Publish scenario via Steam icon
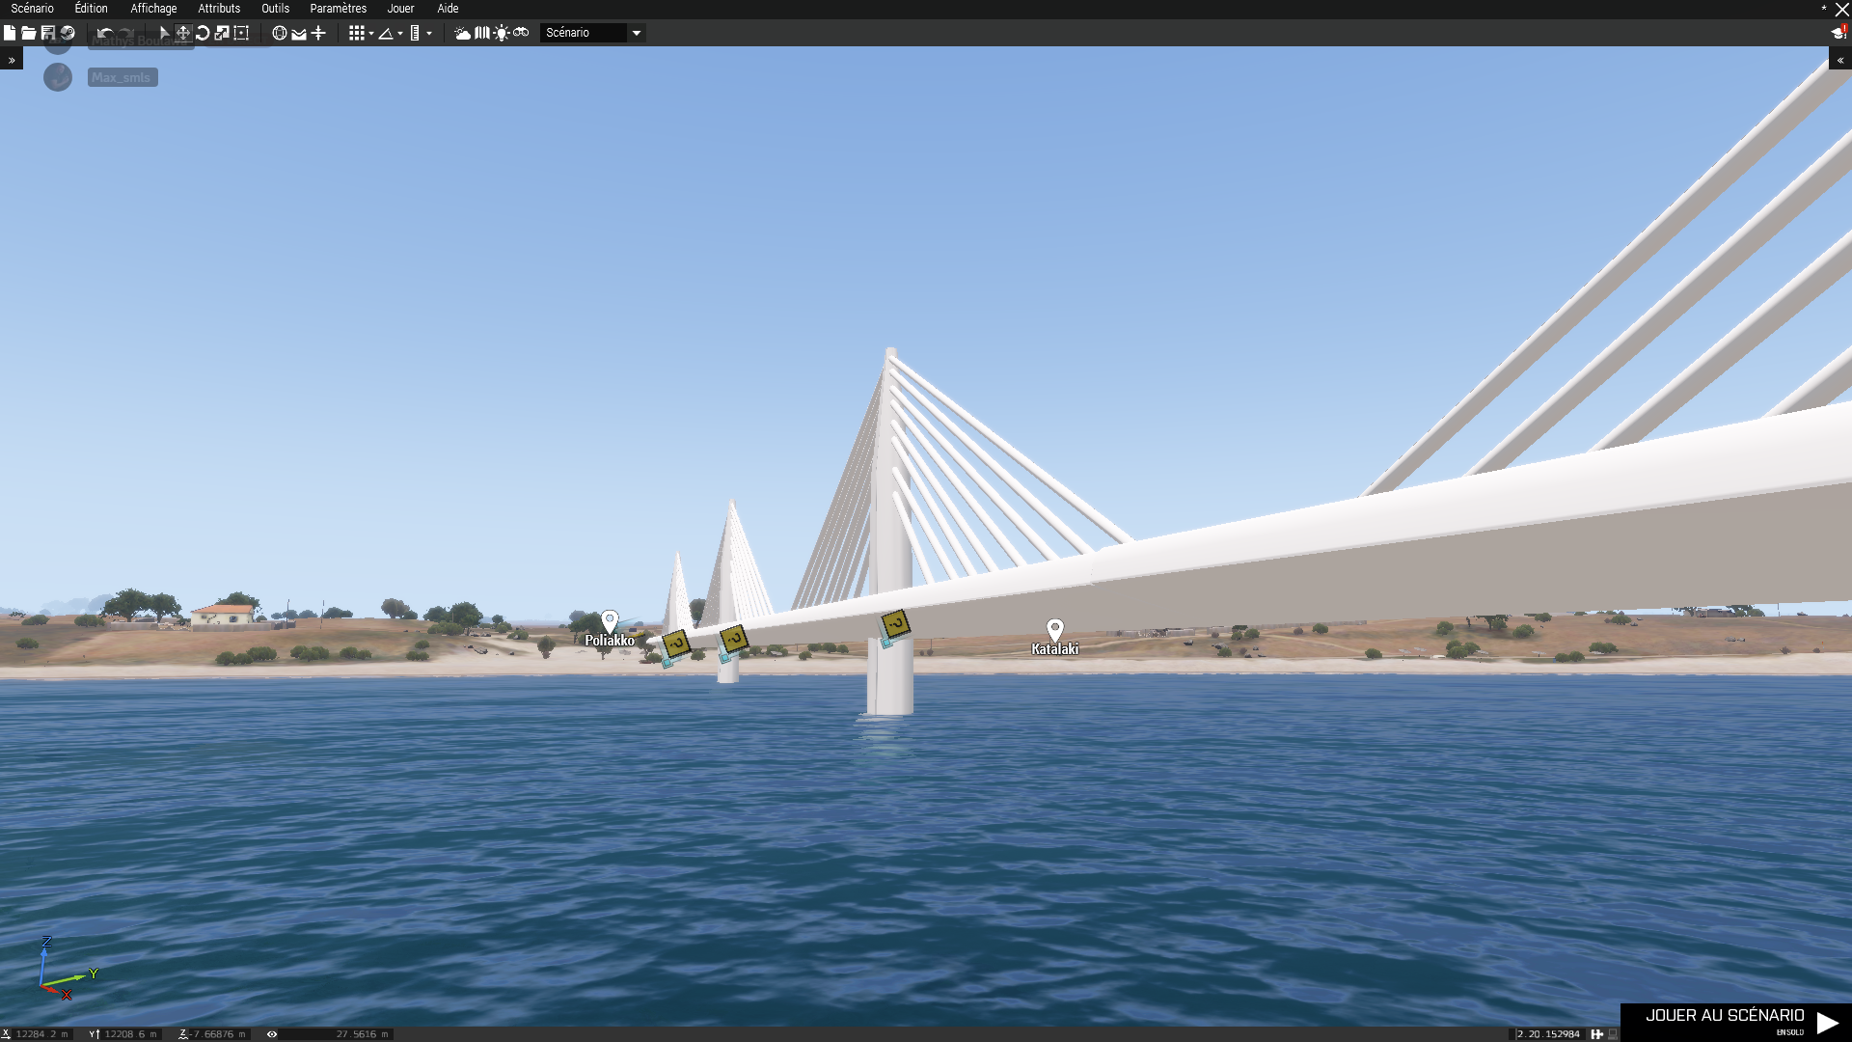This screenshot has width=1852, height=1042. point(68,33)
